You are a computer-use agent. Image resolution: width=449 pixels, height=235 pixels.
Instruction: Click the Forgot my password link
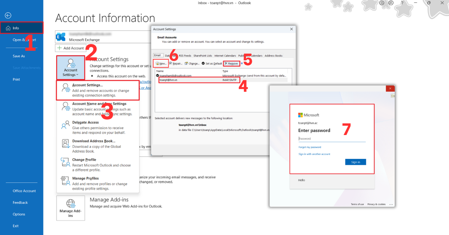tap(310, 147)
